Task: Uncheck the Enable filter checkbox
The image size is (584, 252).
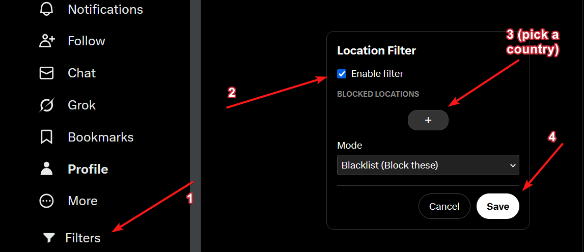Action: click(x=342, y=74)
